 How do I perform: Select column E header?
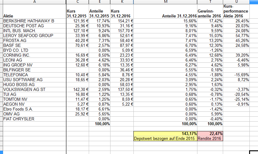[99, 2]
